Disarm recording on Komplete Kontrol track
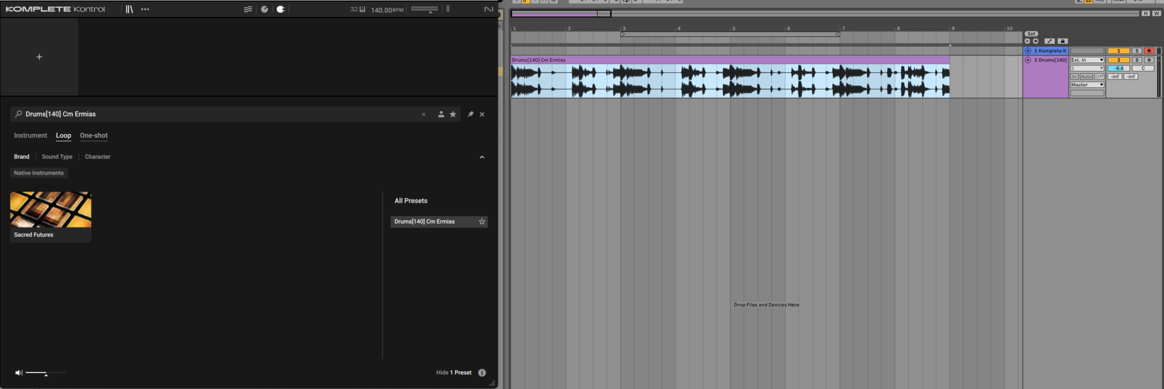Image resolution: width=1164 pixels, height=389 pixels. 1148,51
